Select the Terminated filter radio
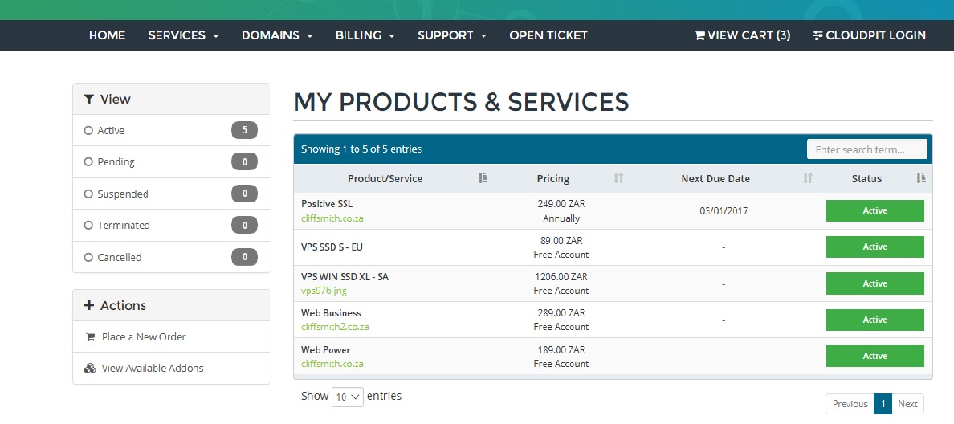 click(x=88, y=225)
